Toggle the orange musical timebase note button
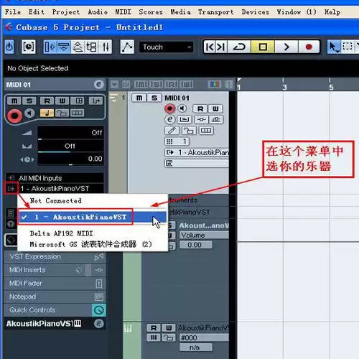The image size is (359, 359). (47, 113)
